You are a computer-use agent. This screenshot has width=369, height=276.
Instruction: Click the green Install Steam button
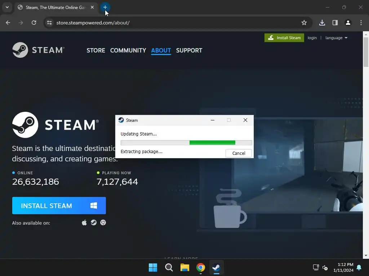click(x=284, y=38)
